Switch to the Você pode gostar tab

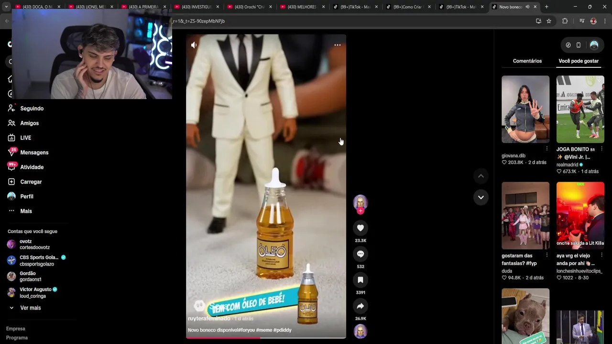(579, 61)
